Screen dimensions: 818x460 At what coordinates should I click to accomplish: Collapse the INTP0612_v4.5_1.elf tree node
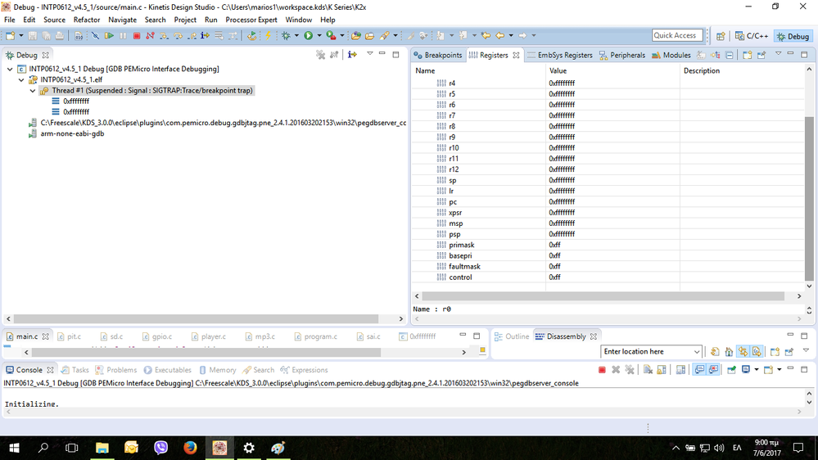21,79
